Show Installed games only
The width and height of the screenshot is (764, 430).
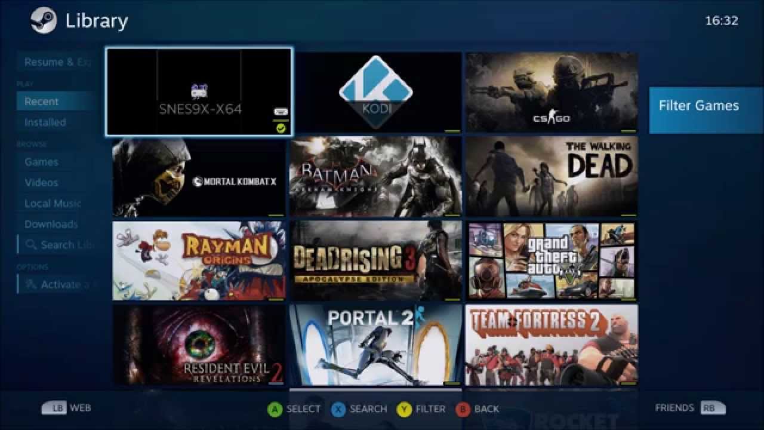[x=57, y=122]
